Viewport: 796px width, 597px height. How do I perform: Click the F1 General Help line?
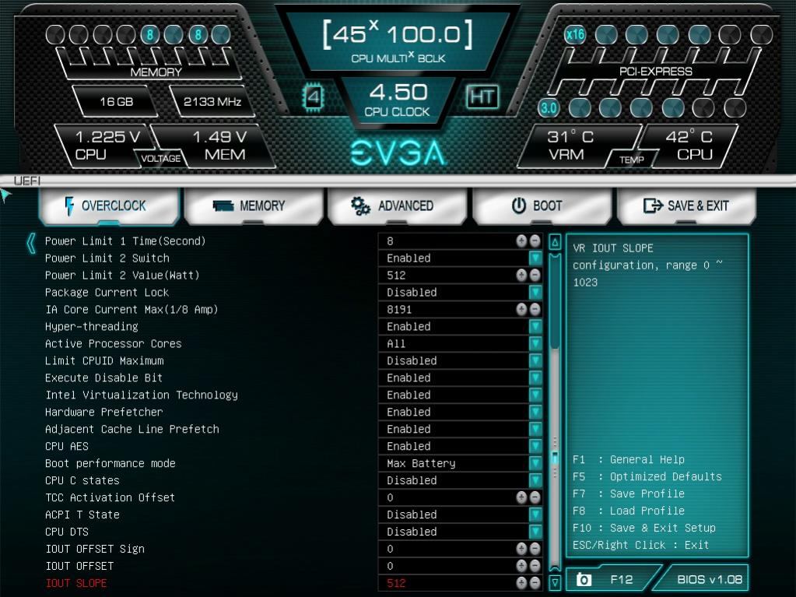(x=629, y=459)
